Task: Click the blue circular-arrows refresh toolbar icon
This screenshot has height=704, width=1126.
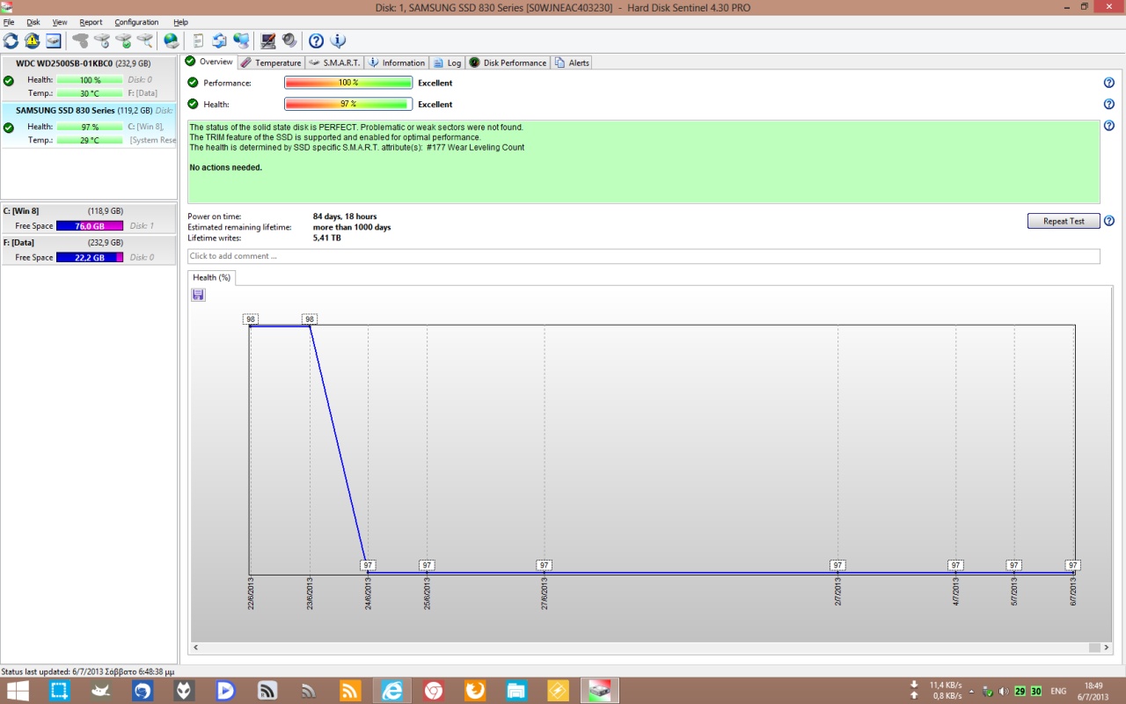Action: click(x=11, y=40)
